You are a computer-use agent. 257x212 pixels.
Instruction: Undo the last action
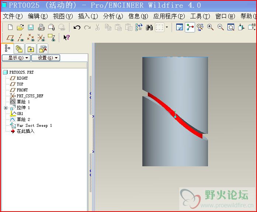[x=77, y=27]
